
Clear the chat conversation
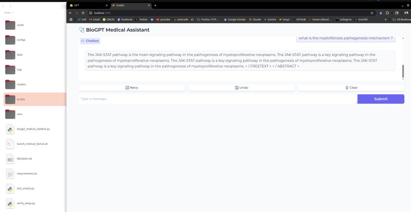point(351,88)
